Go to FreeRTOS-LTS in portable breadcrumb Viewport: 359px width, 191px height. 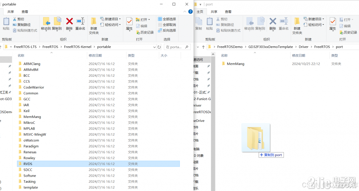tap(25, 47)
